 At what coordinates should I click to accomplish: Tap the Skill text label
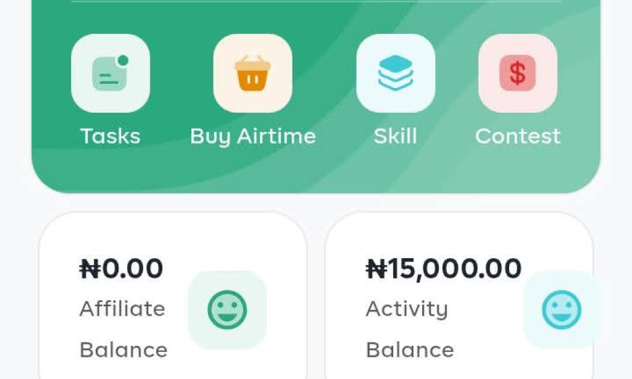pyautogui.click(x=395, y=136)
